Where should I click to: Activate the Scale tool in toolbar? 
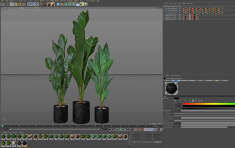pyautogui.click(x=16, y=4)
